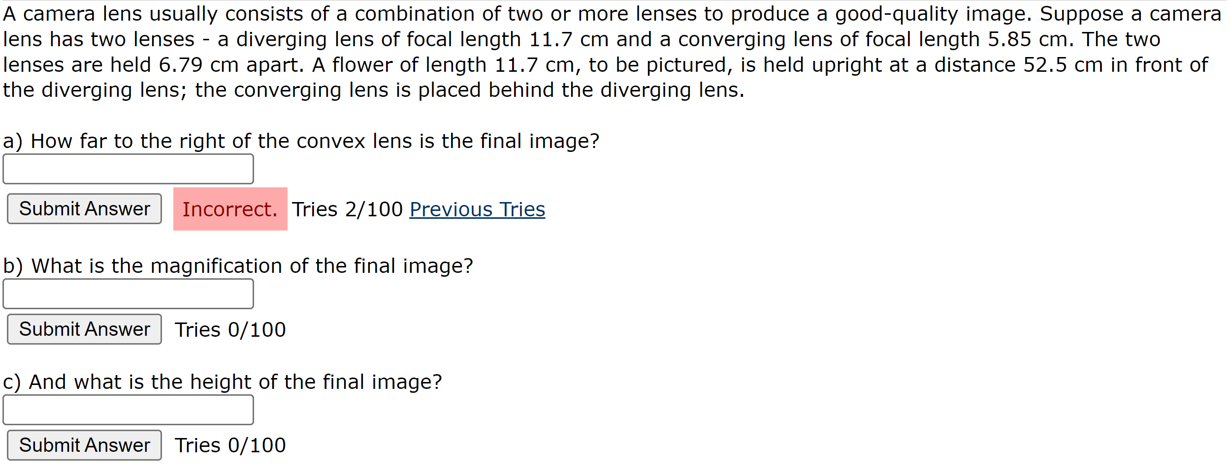
Task: Click the answer input field for part c
Action: [128, 409]
